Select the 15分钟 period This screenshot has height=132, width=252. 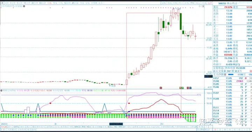tap(27, 3)
